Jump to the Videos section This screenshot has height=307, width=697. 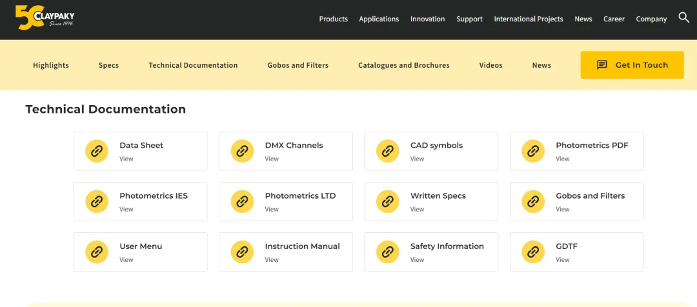pos(490,65)
